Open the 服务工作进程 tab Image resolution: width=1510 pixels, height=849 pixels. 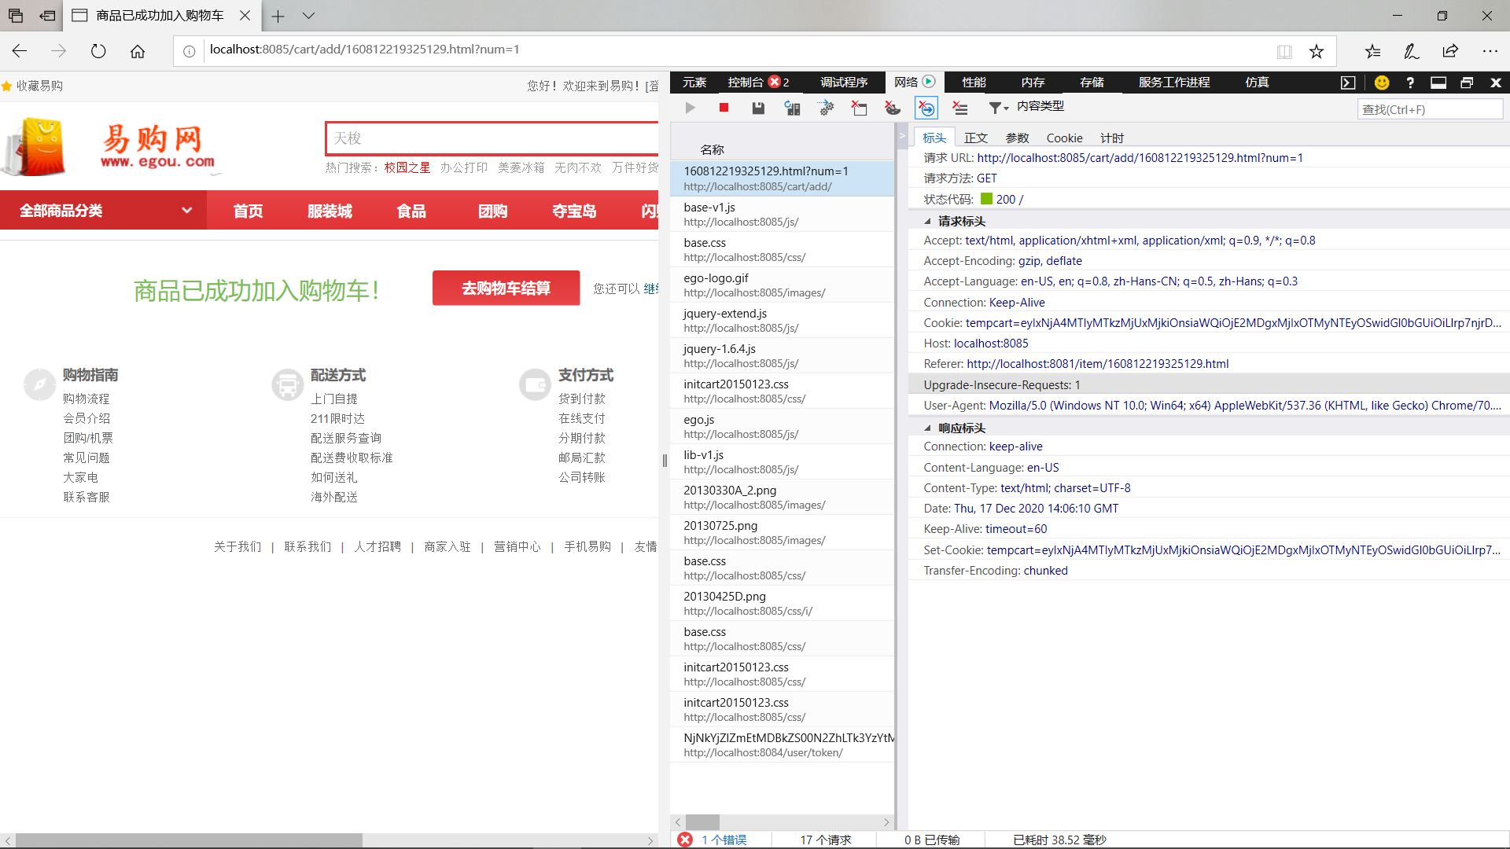(x=1174, y=83)
